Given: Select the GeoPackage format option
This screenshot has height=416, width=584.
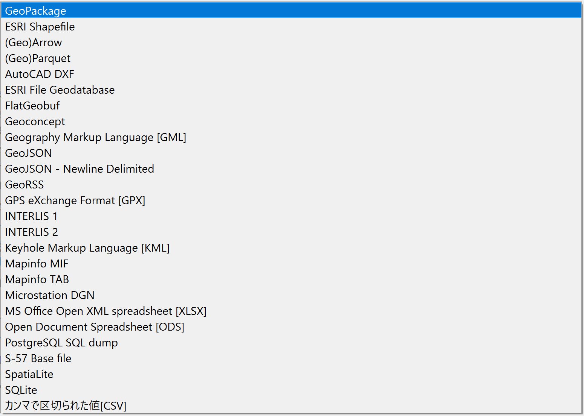Looking at the screenshot, I should click(291, 11).
